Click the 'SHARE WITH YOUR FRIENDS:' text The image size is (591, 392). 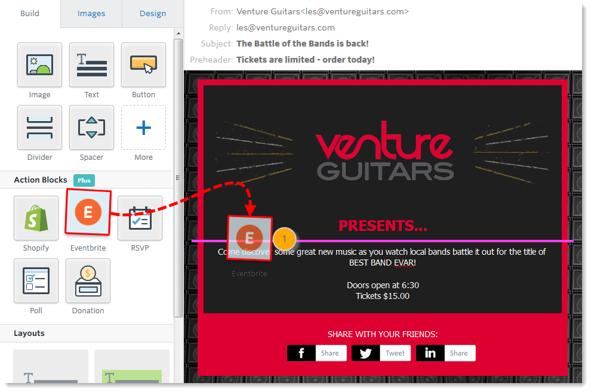(383, 334)
